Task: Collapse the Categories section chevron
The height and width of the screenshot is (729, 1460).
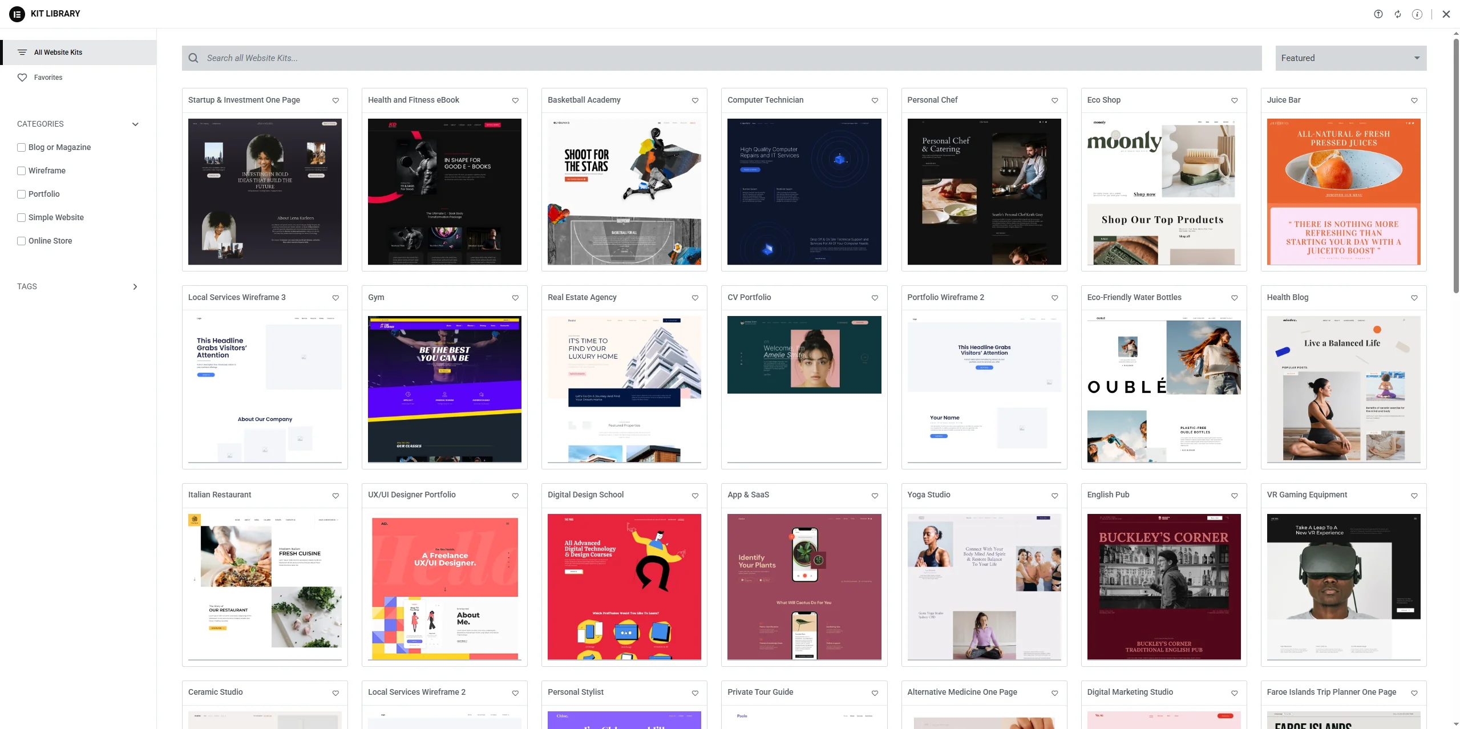Action: pos(135,124)
